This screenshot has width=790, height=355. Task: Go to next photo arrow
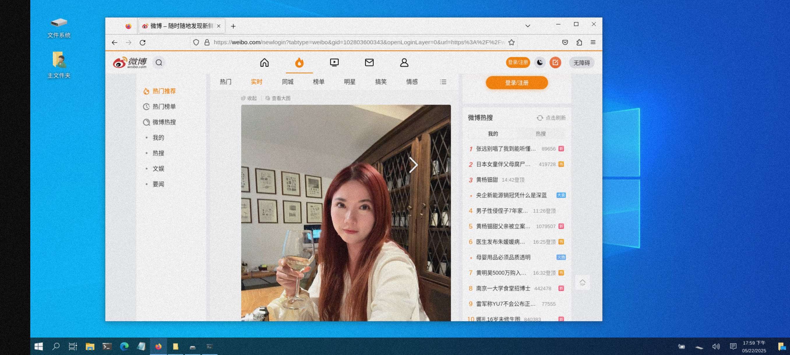point(413,165)
